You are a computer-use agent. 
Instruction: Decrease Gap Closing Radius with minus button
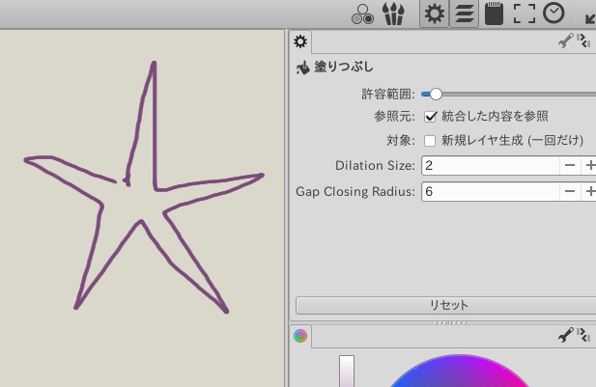(x=570, y=191)
